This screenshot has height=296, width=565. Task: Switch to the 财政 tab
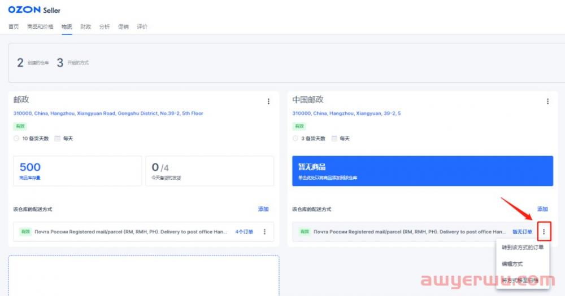[x=85, y=26]
